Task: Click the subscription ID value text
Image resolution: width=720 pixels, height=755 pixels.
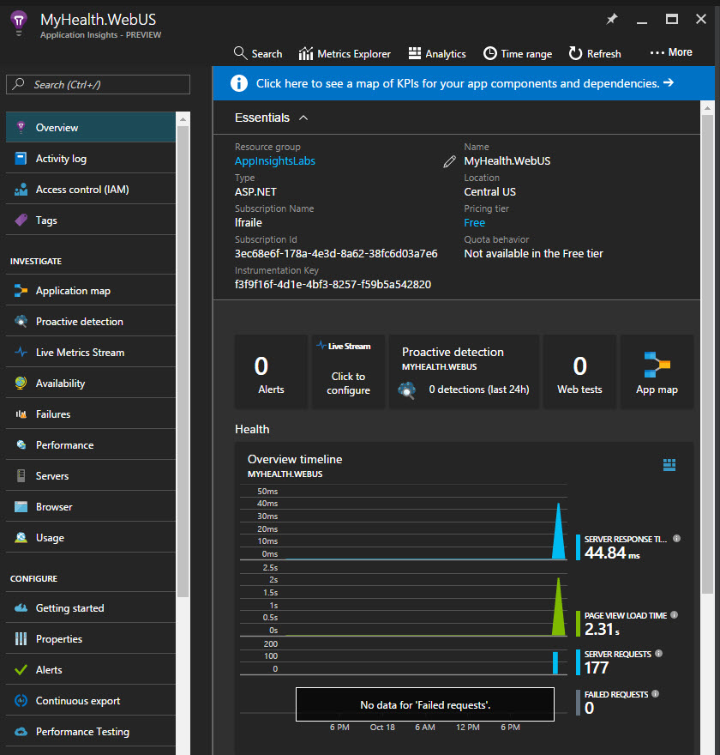Action: (336, 253)
